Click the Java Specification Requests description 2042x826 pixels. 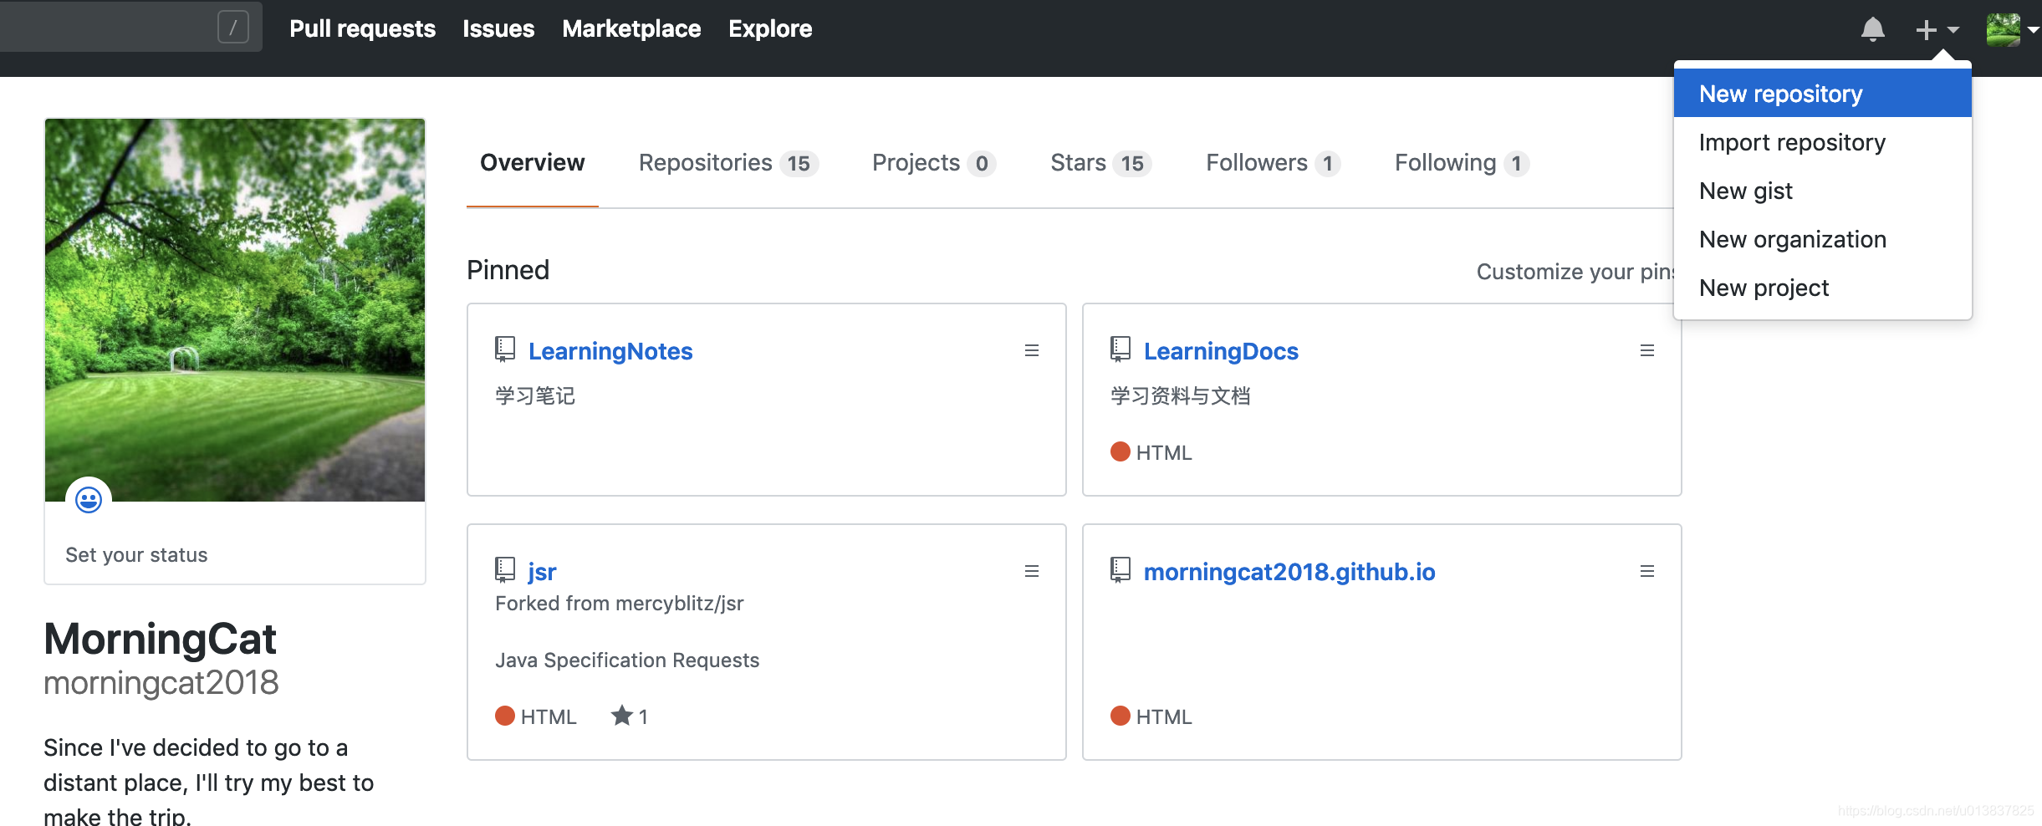click(627, 660)
